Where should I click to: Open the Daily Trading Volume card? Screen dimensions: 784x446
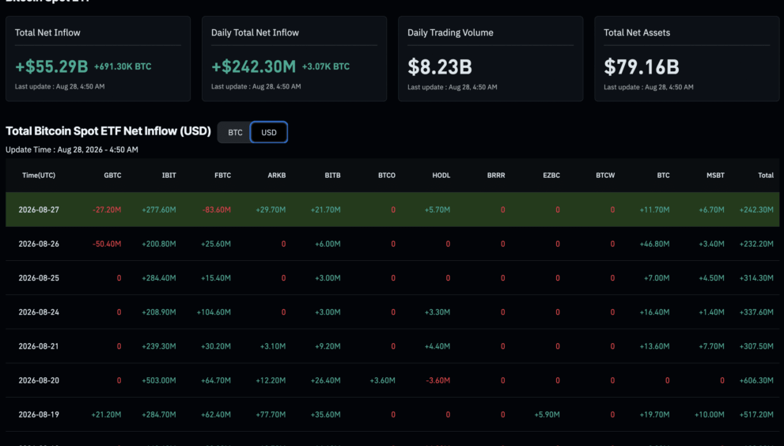pyautogui.click(x=490, y=59)
